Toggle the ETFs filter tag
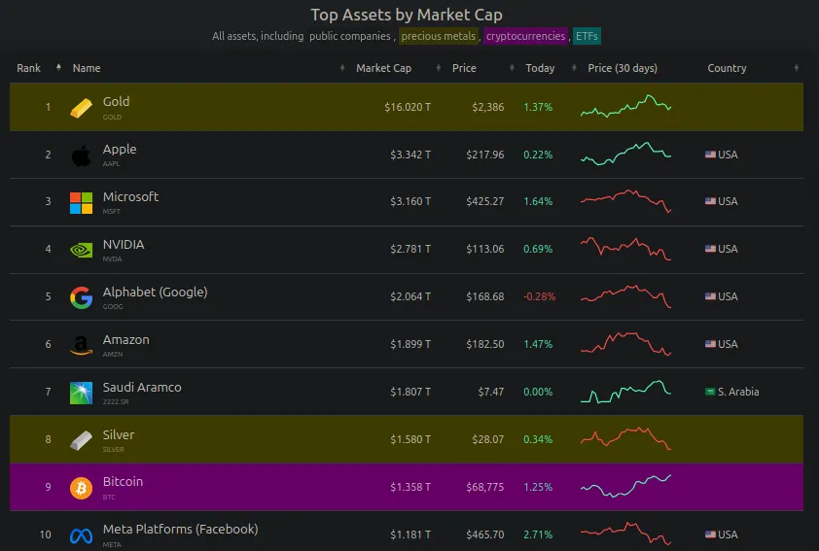This screenshot has width=819, height=551. [x=588, y=36]
